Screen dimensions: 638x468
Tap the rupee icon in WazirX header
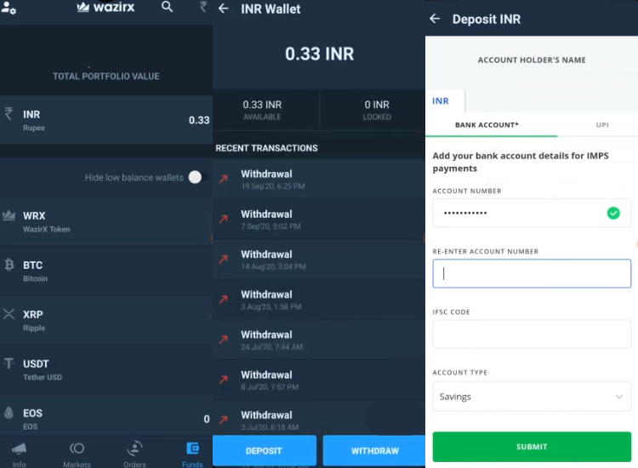(x=203, y=6)
